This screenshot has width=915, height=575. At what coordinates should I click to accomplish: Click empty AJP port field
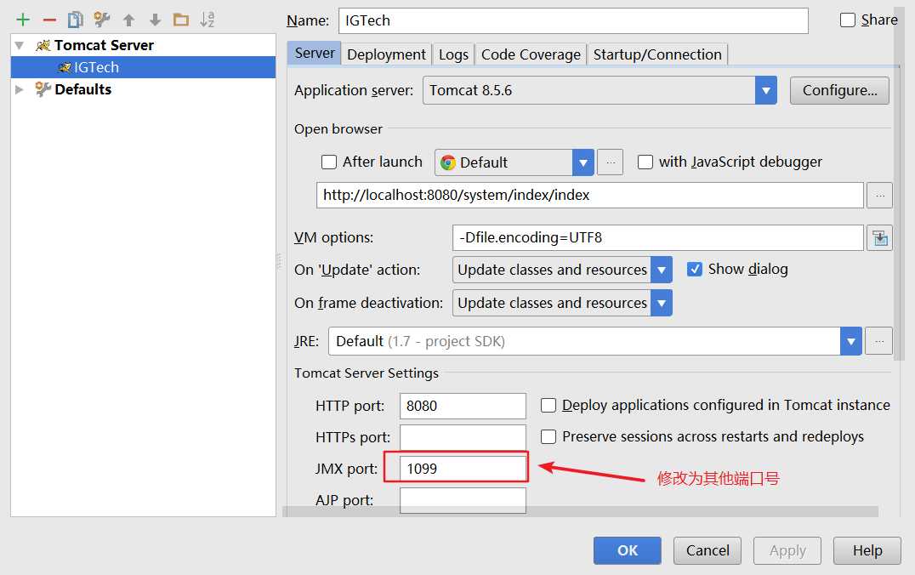tap(463, 500)
